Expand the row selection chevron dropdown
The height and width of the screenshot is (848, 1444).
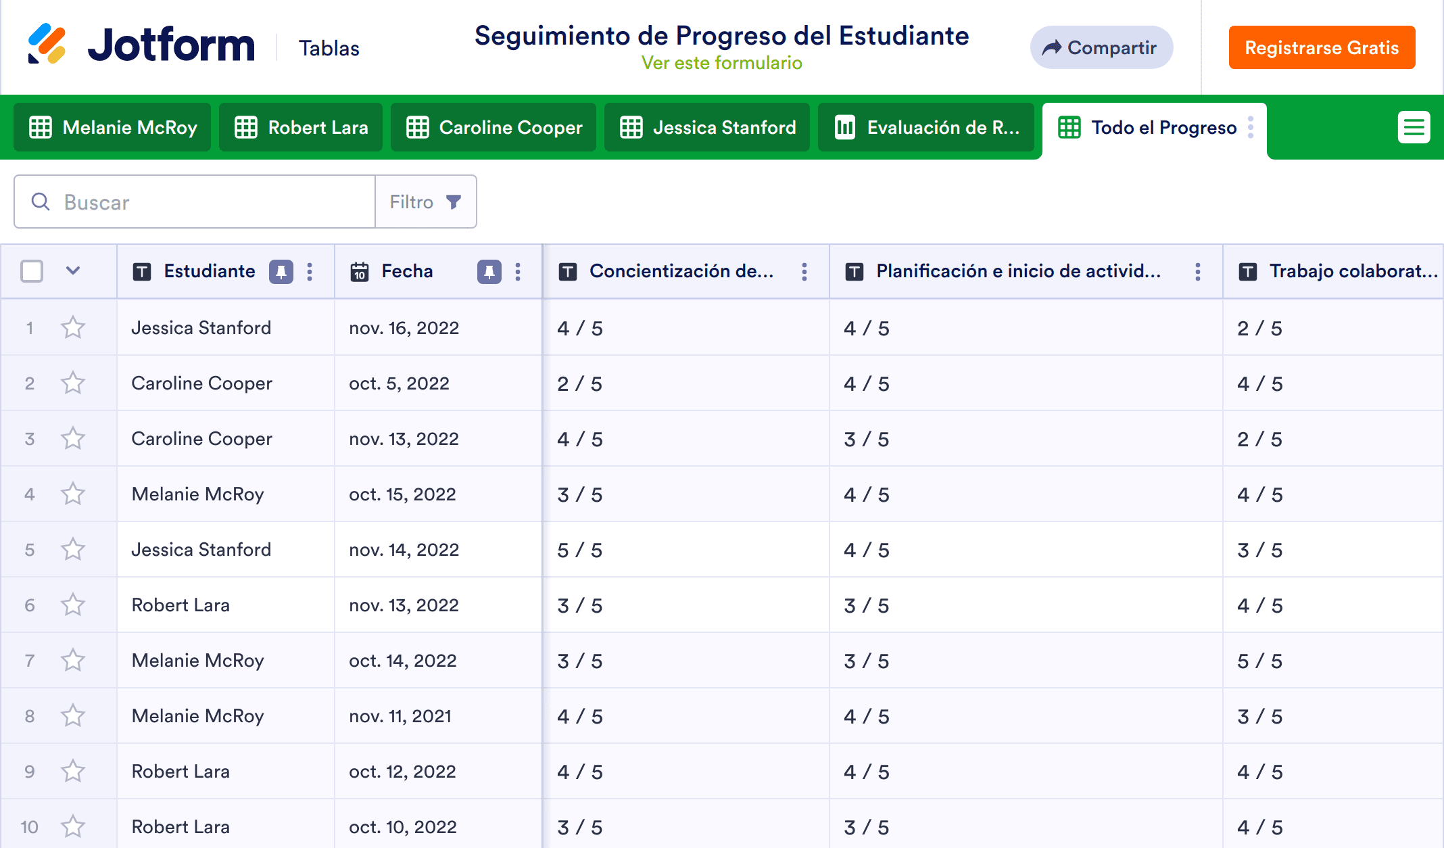tap(73, 271)
